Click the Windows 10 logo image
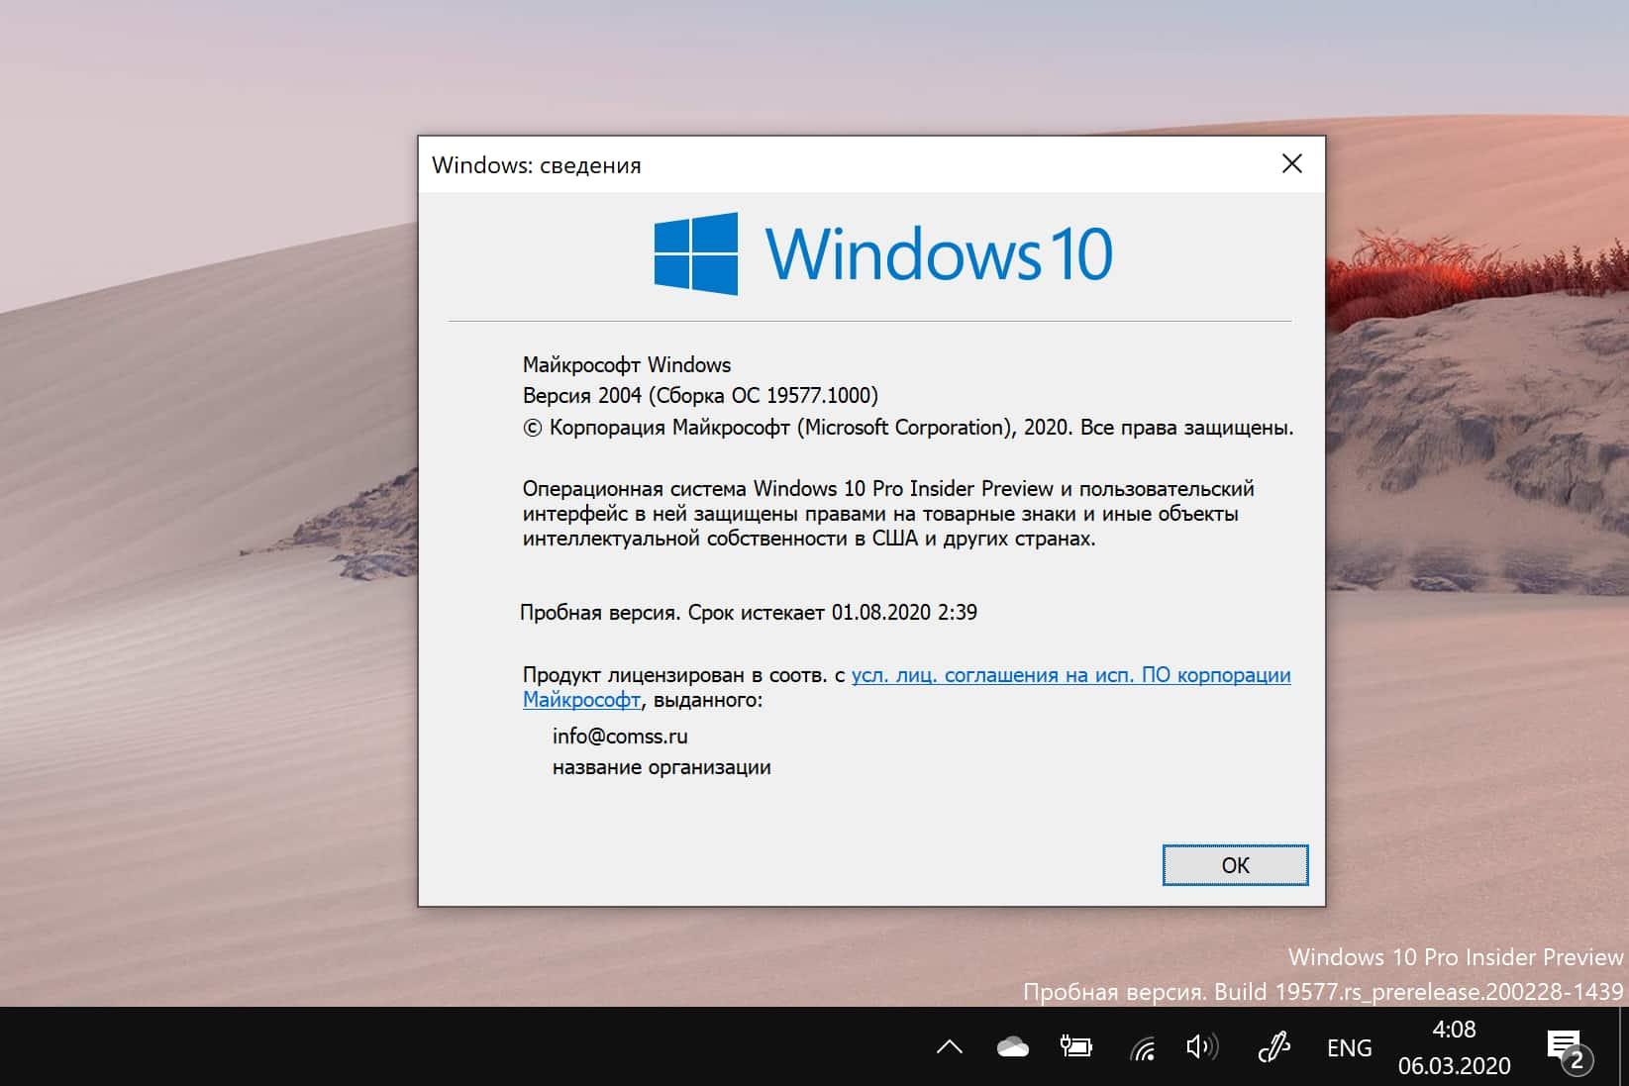 coord(883,253)
